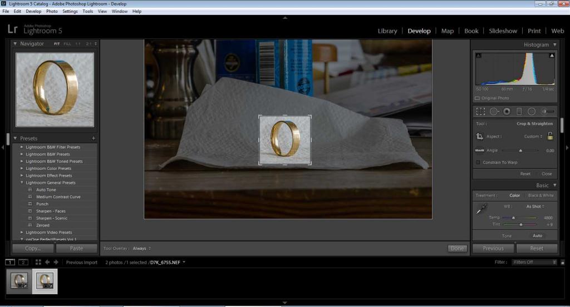Click the Done button

click(x=457, y=248)
